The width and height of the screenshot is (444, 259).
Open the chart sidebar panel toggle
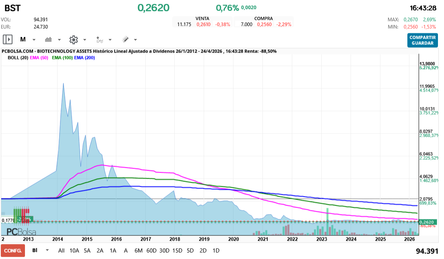point(7,39)
